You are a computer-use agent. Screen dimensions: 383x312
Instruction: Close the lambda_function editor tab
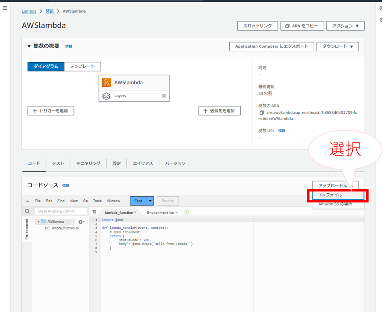coord(135,213)
